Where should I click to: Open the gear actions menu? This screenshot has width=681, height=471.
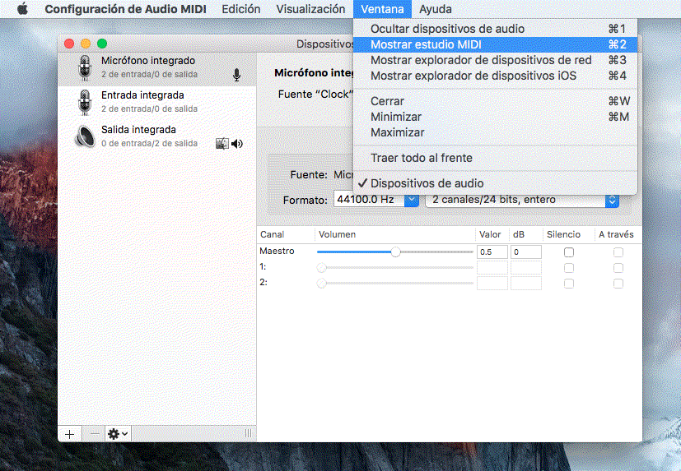point(118,433)
